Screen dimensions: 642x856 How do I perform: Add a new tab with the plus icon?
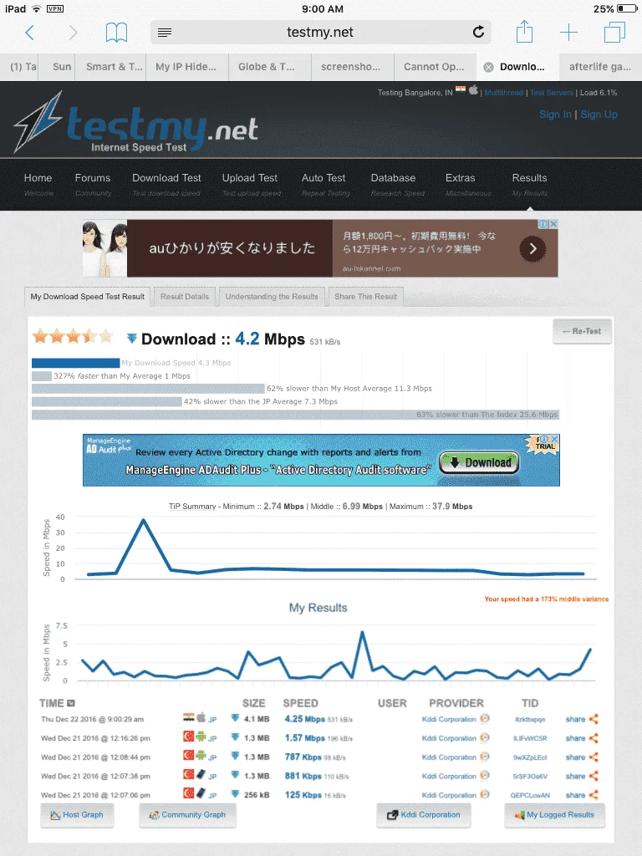pyautogui.click(x=568, y=33)
